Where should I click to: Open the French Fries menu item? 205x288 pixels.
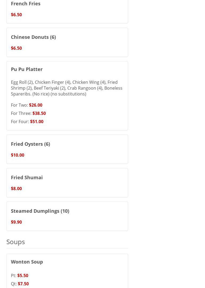[x=26, y=4]
